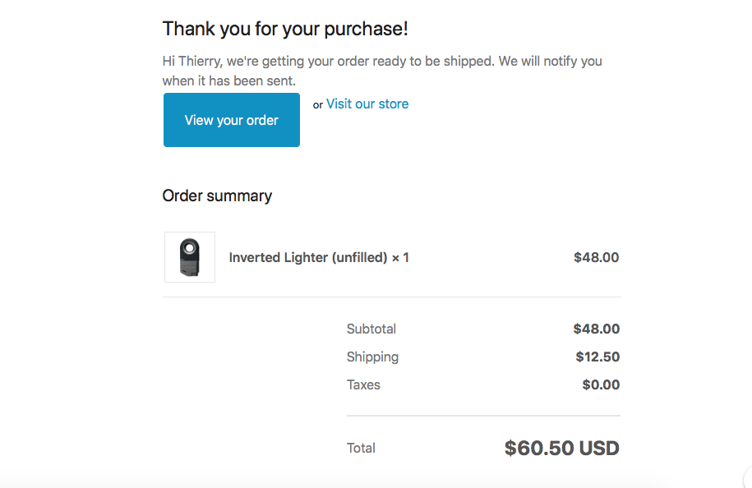Click the Subtotal label
The width and height of the screenshot is (752, 488).
pyautogui.click(x=371, y=329)
